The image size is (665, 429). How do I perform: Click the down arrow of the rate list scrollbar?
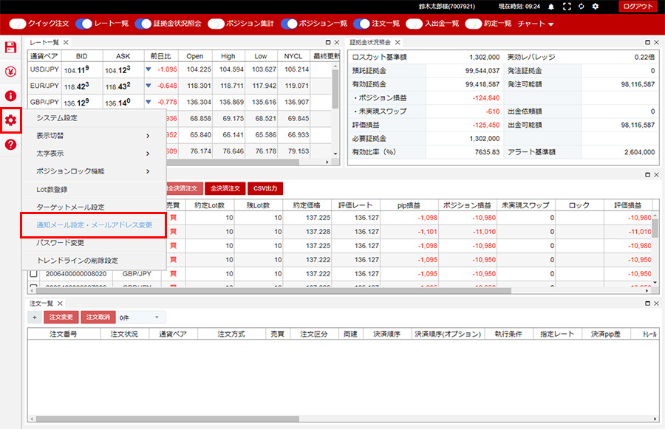335,154
